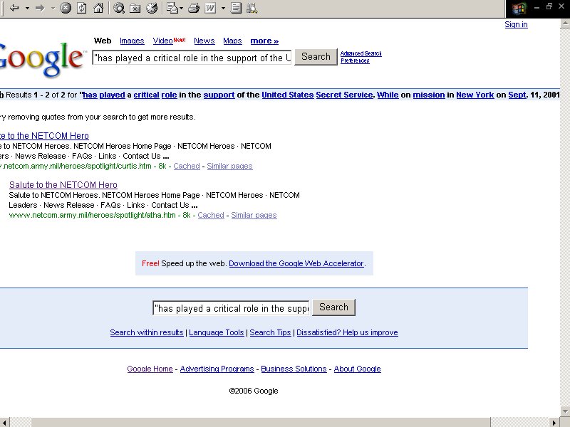Open the Favorites folder icon

point(135,8)
